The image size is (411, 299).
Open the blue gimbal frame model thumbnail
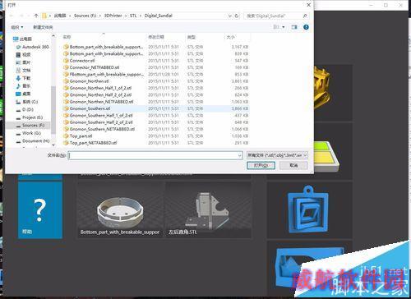(x=309, y=209)
